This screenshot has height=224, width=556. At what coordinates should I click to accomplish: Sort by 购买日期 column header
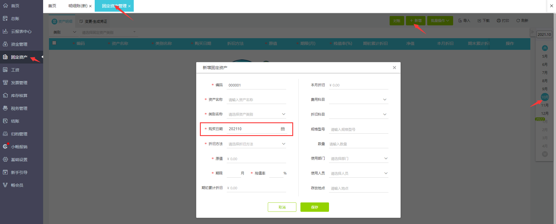tap(203, 43)
